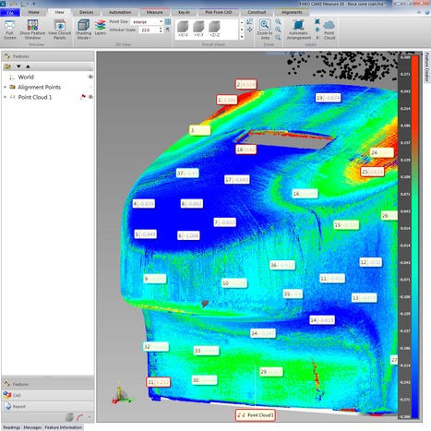Click the top magnifier zoom icon

[278, 21]
